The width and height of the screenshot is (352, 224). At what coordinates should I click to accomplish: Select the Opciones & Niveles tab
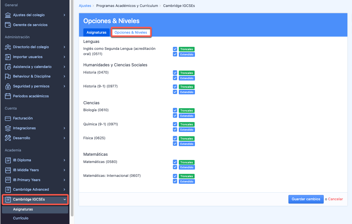tap(131, 33)
